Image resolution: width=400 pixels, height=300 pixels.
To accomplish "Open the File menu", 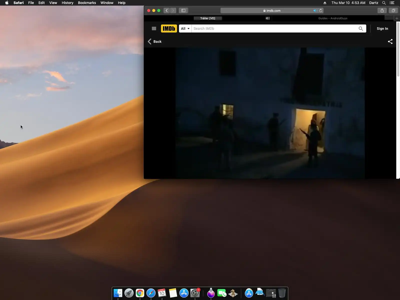I will [31, 3].
